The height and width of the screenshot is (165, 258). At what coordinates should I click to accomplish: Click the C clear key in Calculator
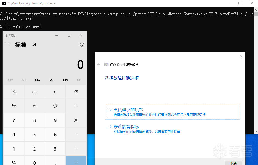(x=55, y=92)
